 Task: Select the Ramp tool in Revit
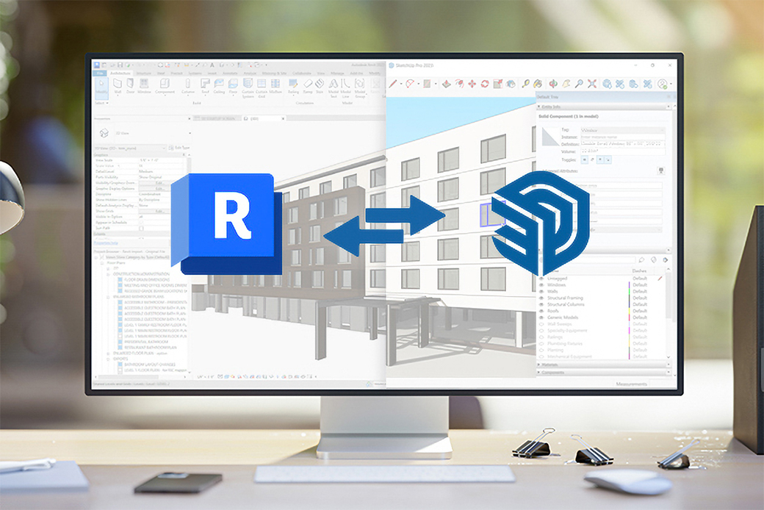click(x=308, y=85)
